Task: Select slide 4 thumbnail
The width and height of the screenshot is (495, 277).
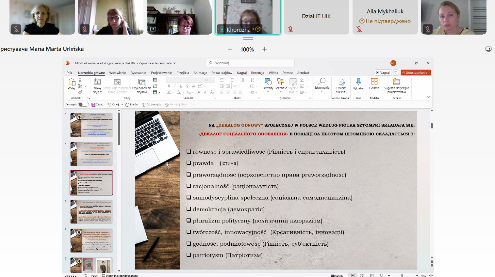Action: [91, 212]
